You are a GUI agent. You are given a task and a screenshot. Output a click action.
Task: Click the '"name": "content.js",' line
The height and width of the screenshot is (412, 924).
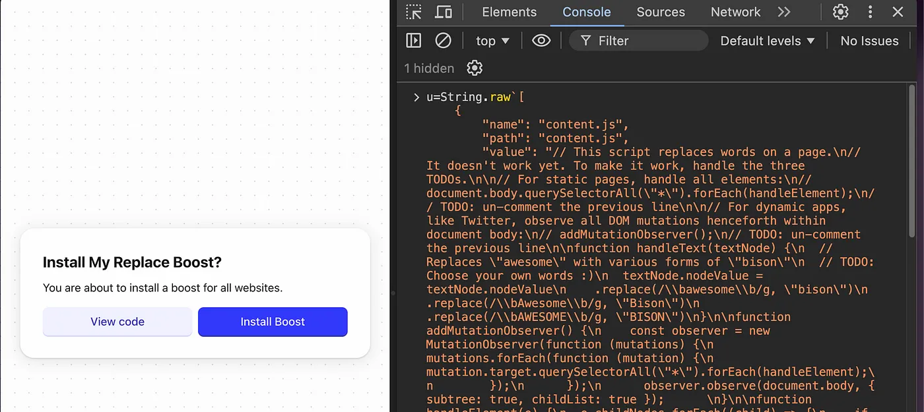(x=556, y=125)
